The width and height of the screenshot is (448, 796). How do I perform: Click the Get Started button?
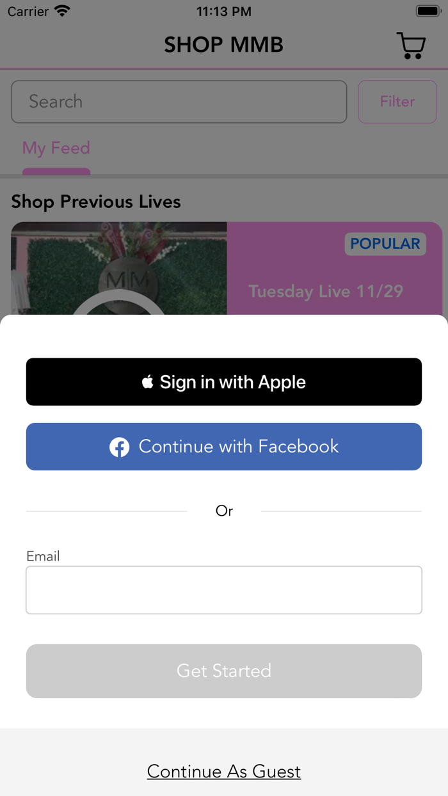224,671
